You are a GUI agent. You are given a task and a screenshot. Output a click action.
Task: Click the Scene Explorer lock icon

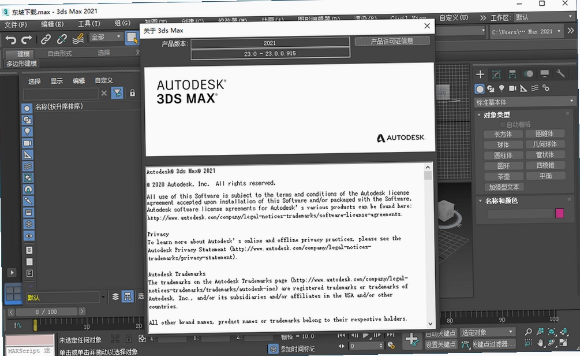tap(132, 93)
